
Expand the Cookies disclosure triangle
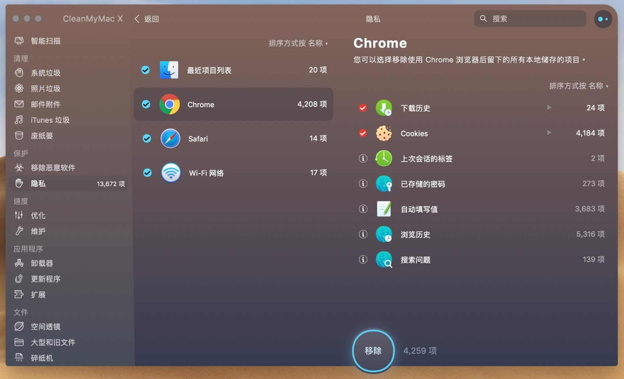coord(549,133)
